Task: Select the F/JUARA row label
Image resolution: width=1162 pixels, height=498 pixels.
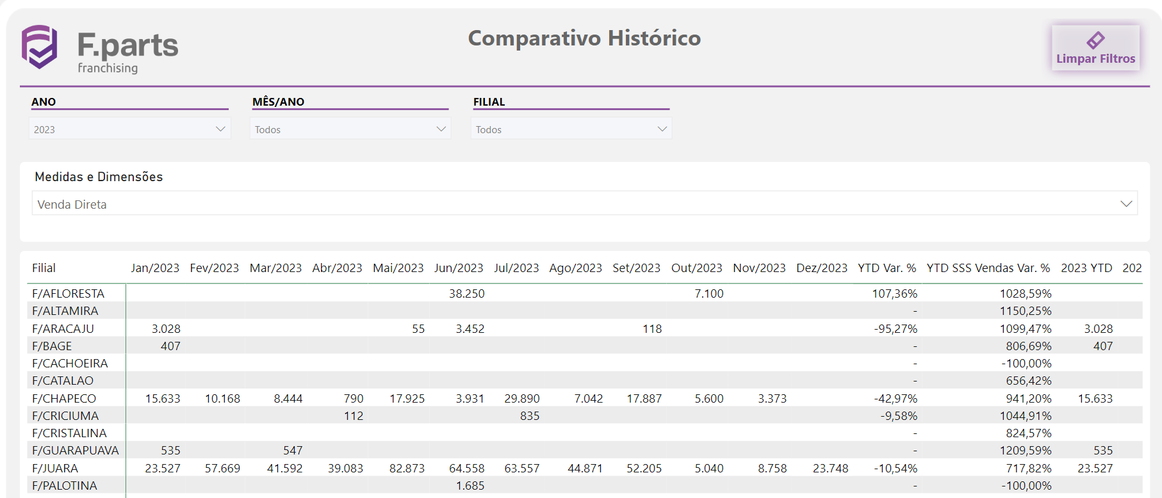Action: click(55, 468)
